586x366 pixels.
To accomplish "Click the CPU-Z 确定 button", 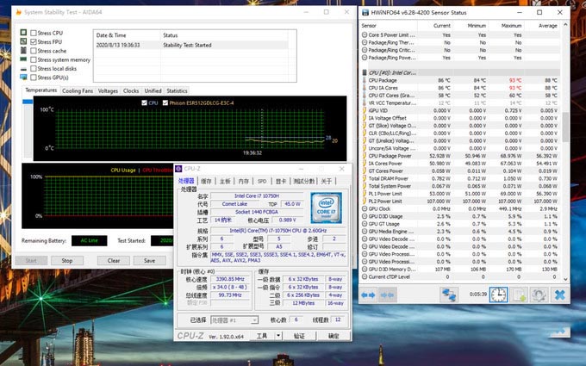I will point(334,336).
